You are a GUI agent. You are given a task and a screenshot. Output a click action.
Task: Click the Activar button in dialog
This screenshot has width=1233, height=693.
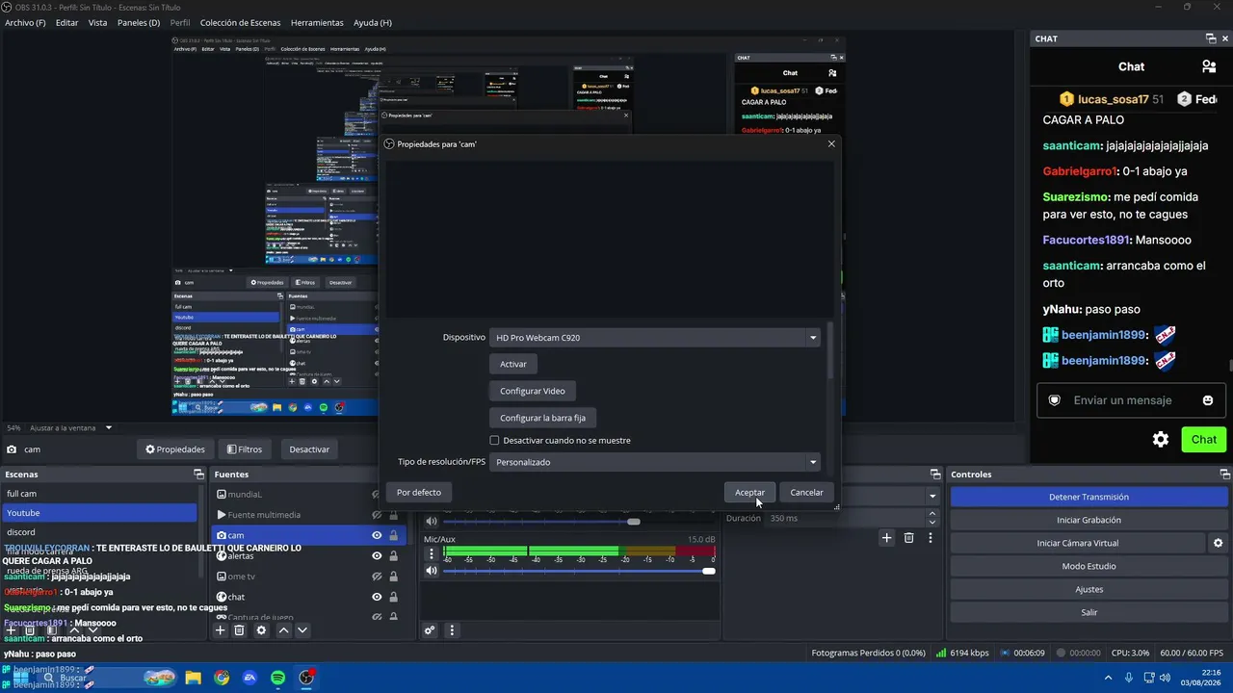tap(513, 364)
